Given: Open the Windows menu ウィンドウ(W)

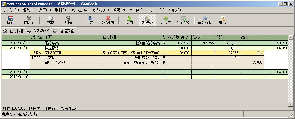Looking at the screenshot, I should (155, 10).
